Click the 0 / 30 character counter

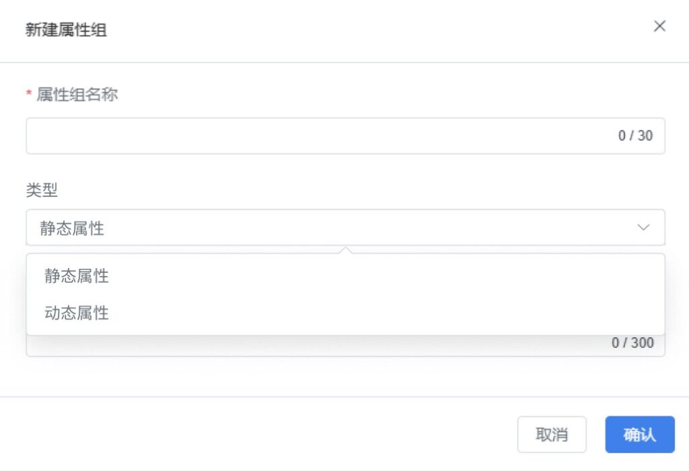click(635, 136)
